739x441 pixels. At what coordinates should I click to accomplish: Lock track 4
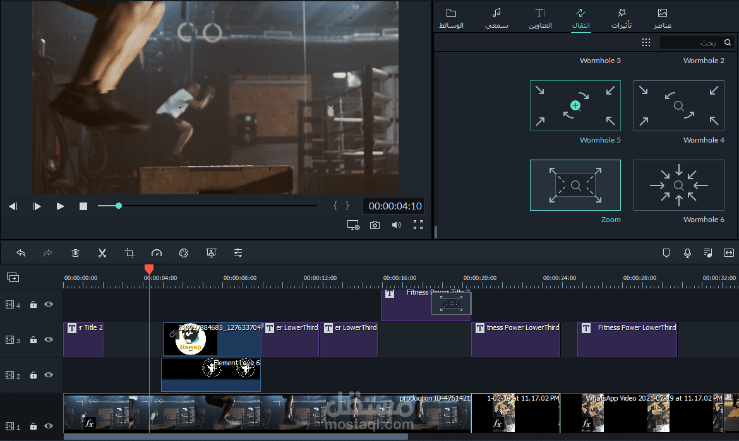pos(33,304)
